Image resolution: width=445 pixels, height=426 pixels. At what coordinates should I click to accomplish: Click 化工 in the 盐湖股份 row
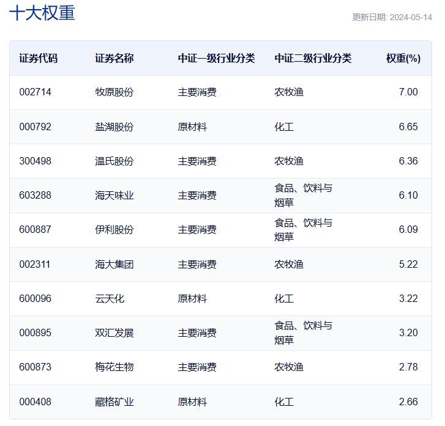tap(284, 127)
